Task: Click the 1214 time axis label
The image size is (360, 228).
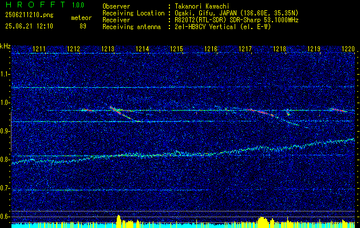Action: tap(143, 48)
